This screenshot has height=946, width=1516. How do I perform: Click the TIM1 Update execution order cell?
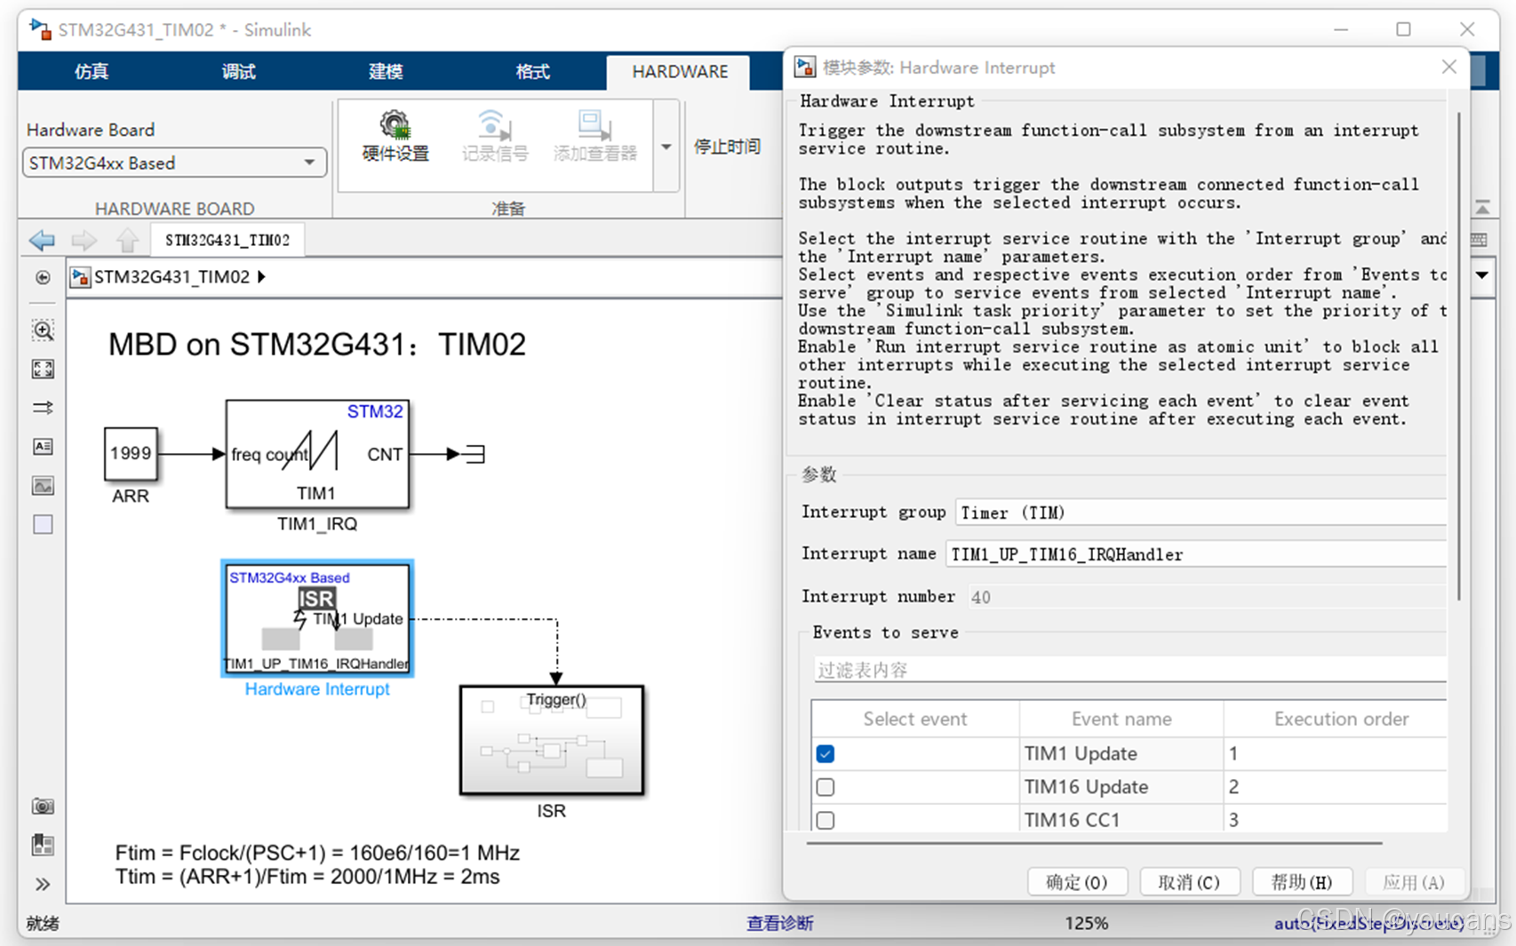pos(1336,754)
